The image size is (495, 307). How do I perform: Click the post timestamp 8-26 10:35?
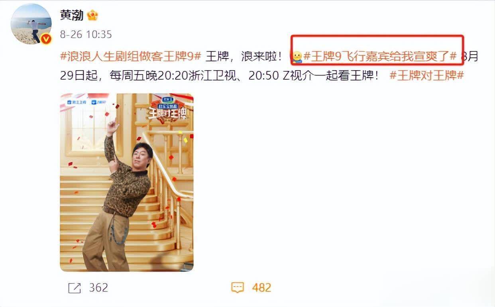pyautogui.click(x=86, y=34)
